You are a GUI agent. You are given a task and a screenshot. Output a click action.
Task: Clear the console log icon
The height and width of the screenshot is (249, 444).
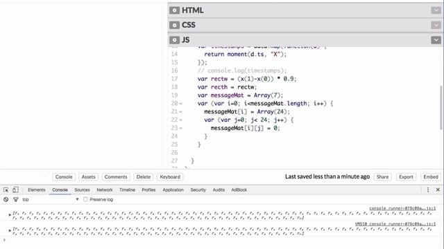6,199
